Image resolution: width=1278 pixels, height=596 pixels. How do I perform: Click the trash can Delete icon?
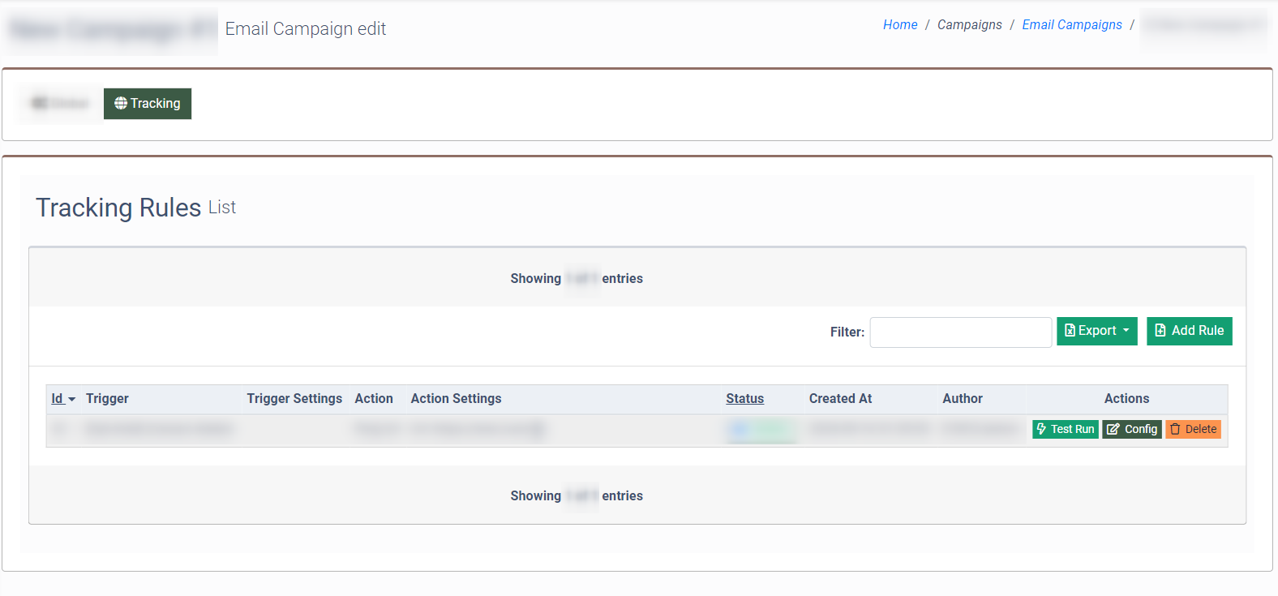[1175, 429]
